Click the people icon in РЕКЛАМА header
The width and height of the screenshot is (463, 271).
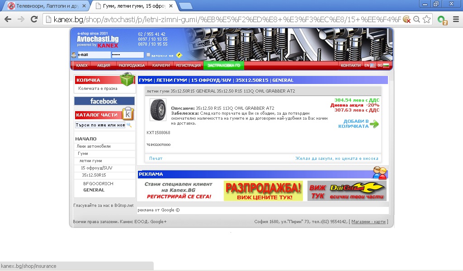[380, 173]
